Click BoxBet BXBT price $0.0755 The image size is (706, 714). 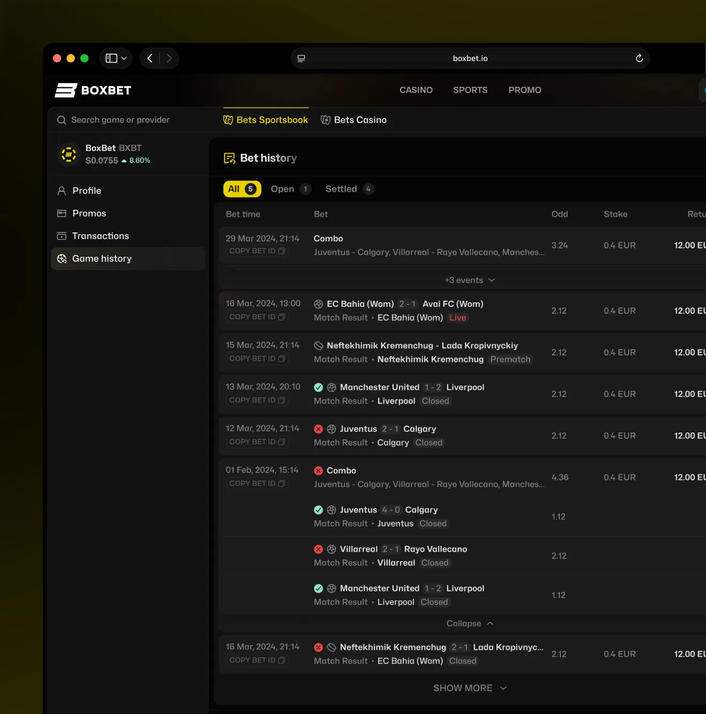point(102,161)
